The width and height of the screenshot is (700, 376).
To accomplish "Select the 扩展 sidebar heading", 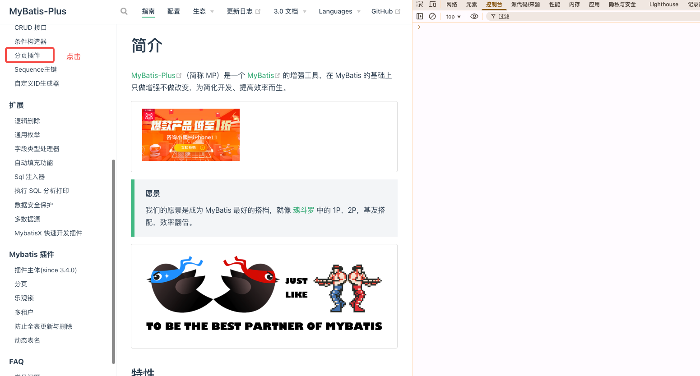I will click(x=17, y=105).
